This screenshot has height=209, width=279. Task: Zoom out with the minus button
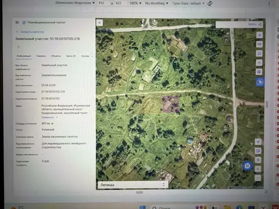coord(257,178)
